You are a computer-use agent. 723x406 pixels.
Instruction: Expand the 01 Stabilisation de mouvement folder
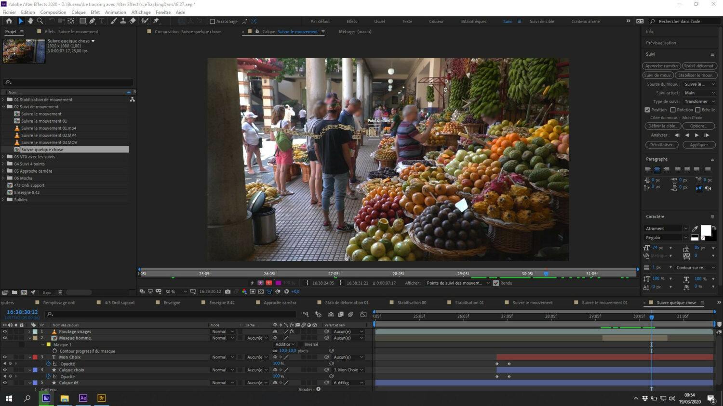[x=3, y=100]
